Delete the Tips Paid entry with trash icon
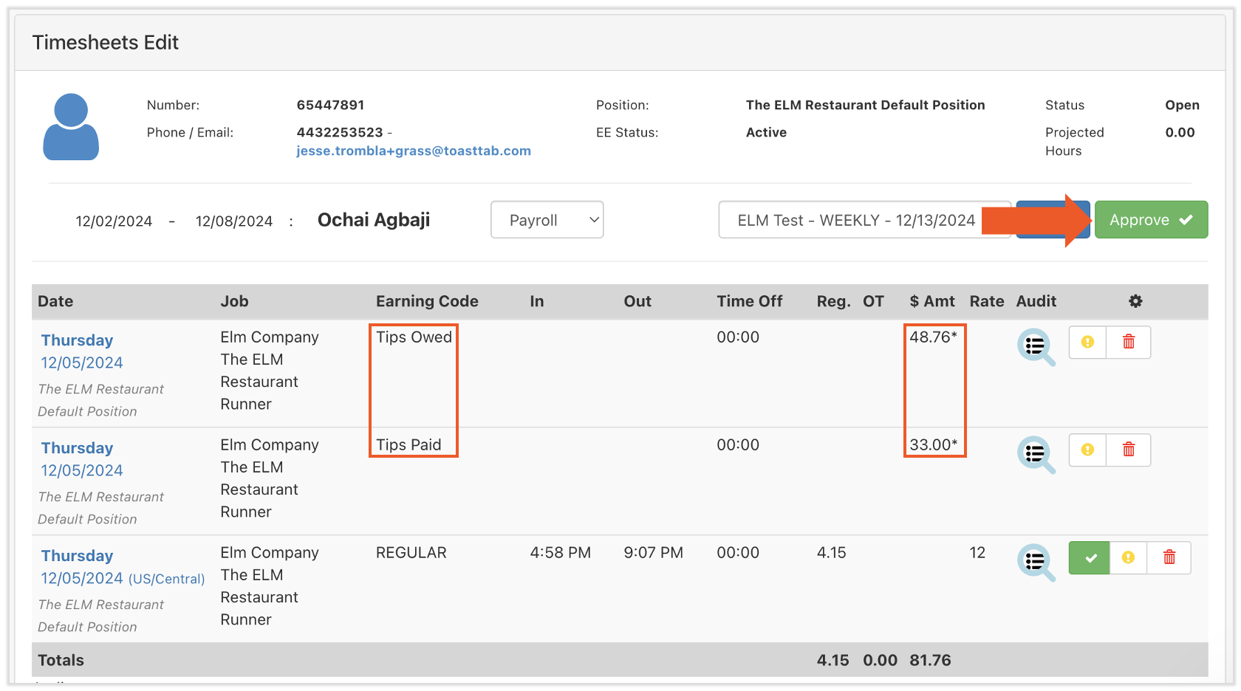 tap(1129, 450)
